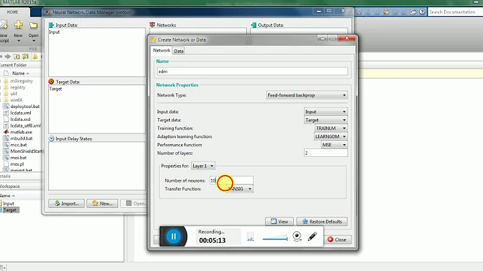483x271 pixels.
Task: Select the Input variable in Workspace
Action: pos(8,203)
